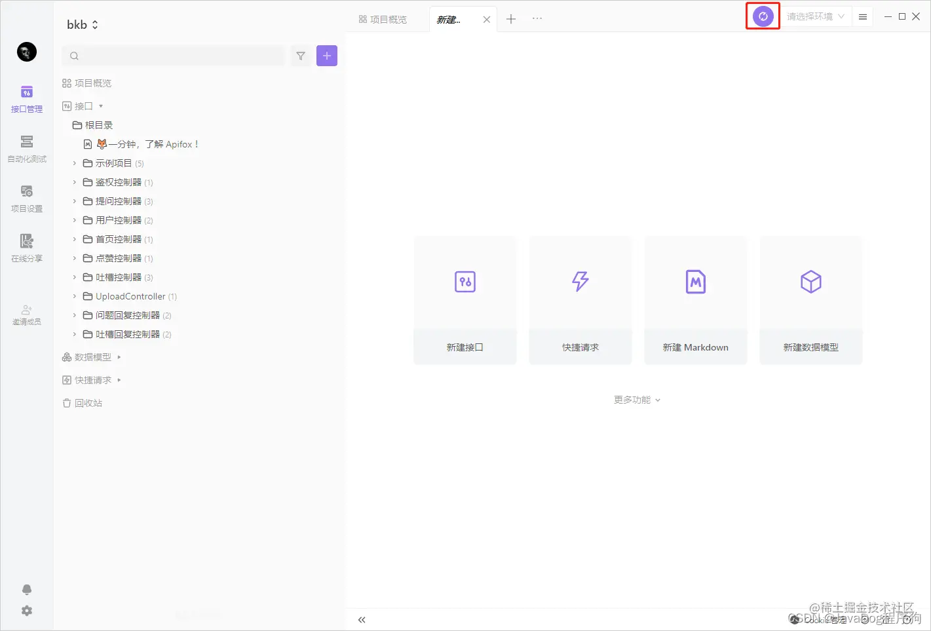Image resolution: width=931 pixels, height=631 pixels.
Task: Collapse sidebar with double-chevron icon
Action: tap(362, 620)
